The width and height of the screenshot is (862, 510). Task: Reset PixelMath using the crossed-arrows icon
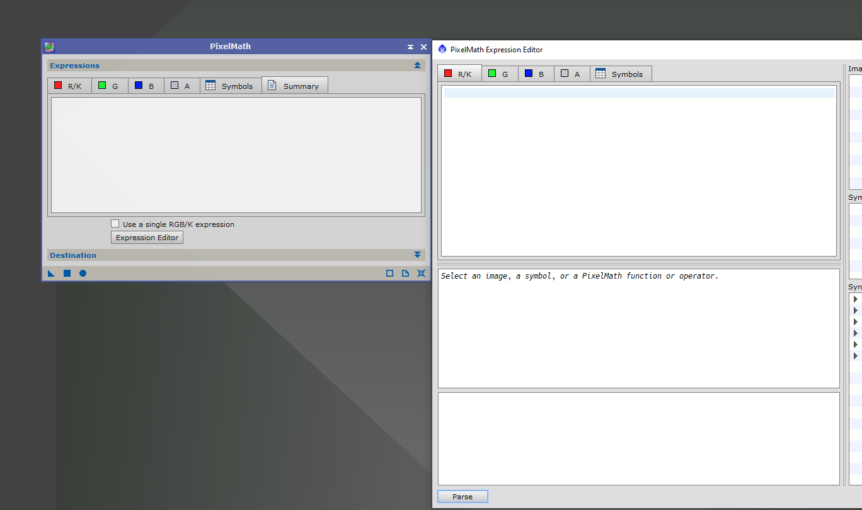pos(421,273)
